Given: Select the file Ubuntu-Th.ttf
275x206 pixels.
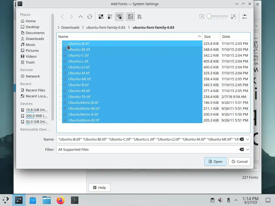Looking at the screenshot, I should (132, 97).
